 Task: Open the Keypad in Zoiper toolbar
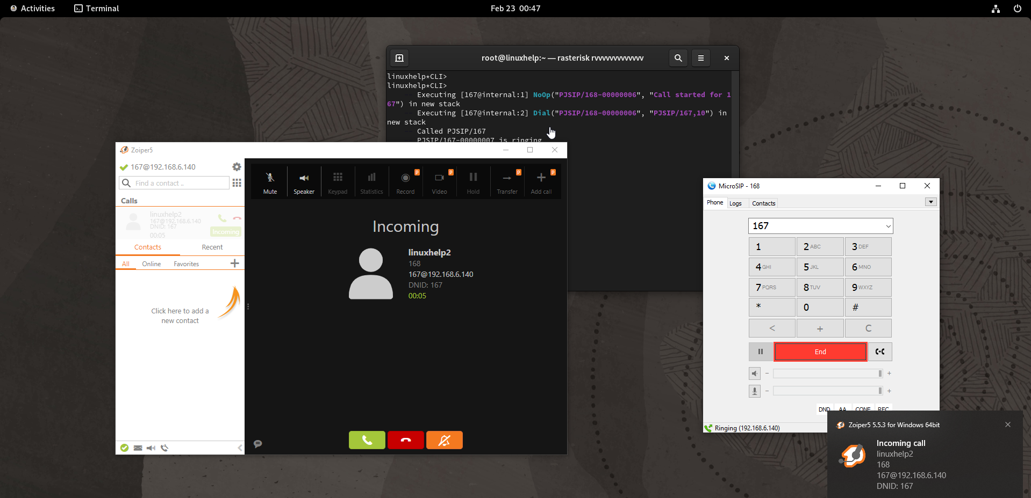pos(338,182)
